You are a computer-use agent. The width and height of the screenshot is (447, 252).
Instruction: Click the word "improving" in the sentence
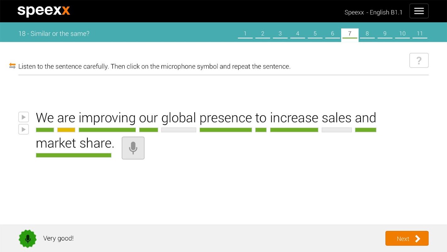click(x=107, y=118)
